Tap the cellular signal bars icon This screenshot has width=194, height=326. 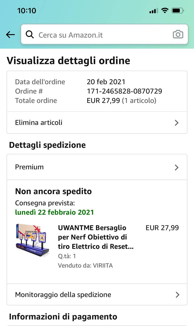[x=153, y=11]
